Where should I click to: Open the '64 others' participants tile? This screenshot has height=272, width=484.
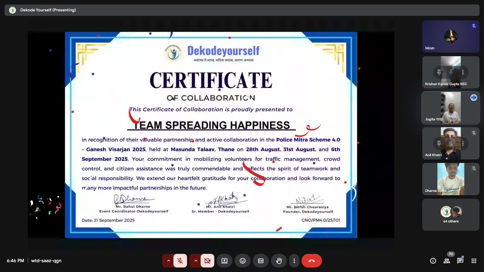tap(451, 214)
